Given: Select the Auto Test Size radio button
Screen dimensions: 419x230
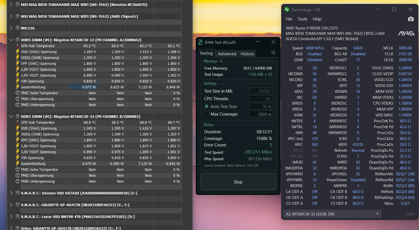Looking at the screenshot, I should pos(207,106).
